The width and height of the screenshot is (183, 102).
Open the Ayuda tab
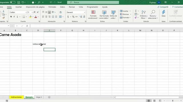pyautogui.click(x=105, y=7)
